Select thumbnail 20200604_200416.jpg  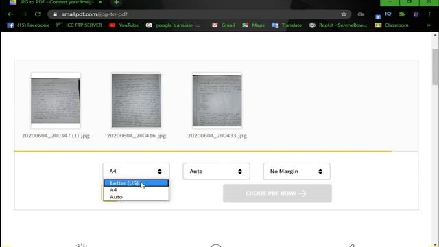coord(137,100)
